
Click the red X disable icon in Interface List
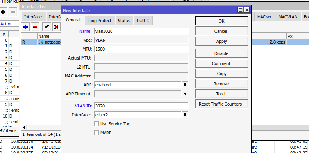coord(56,27)
